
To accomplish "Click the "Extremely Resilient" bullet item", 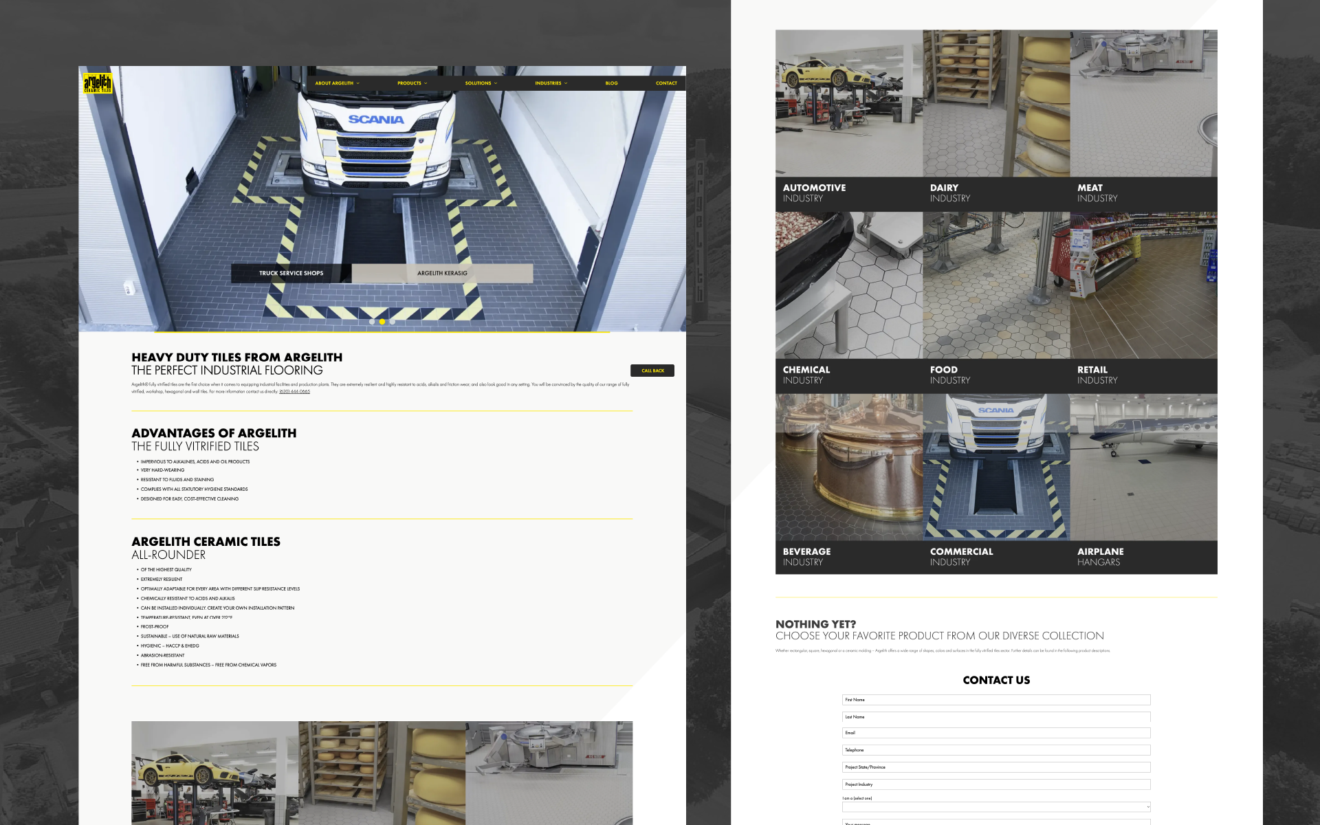I will (162, 580).
